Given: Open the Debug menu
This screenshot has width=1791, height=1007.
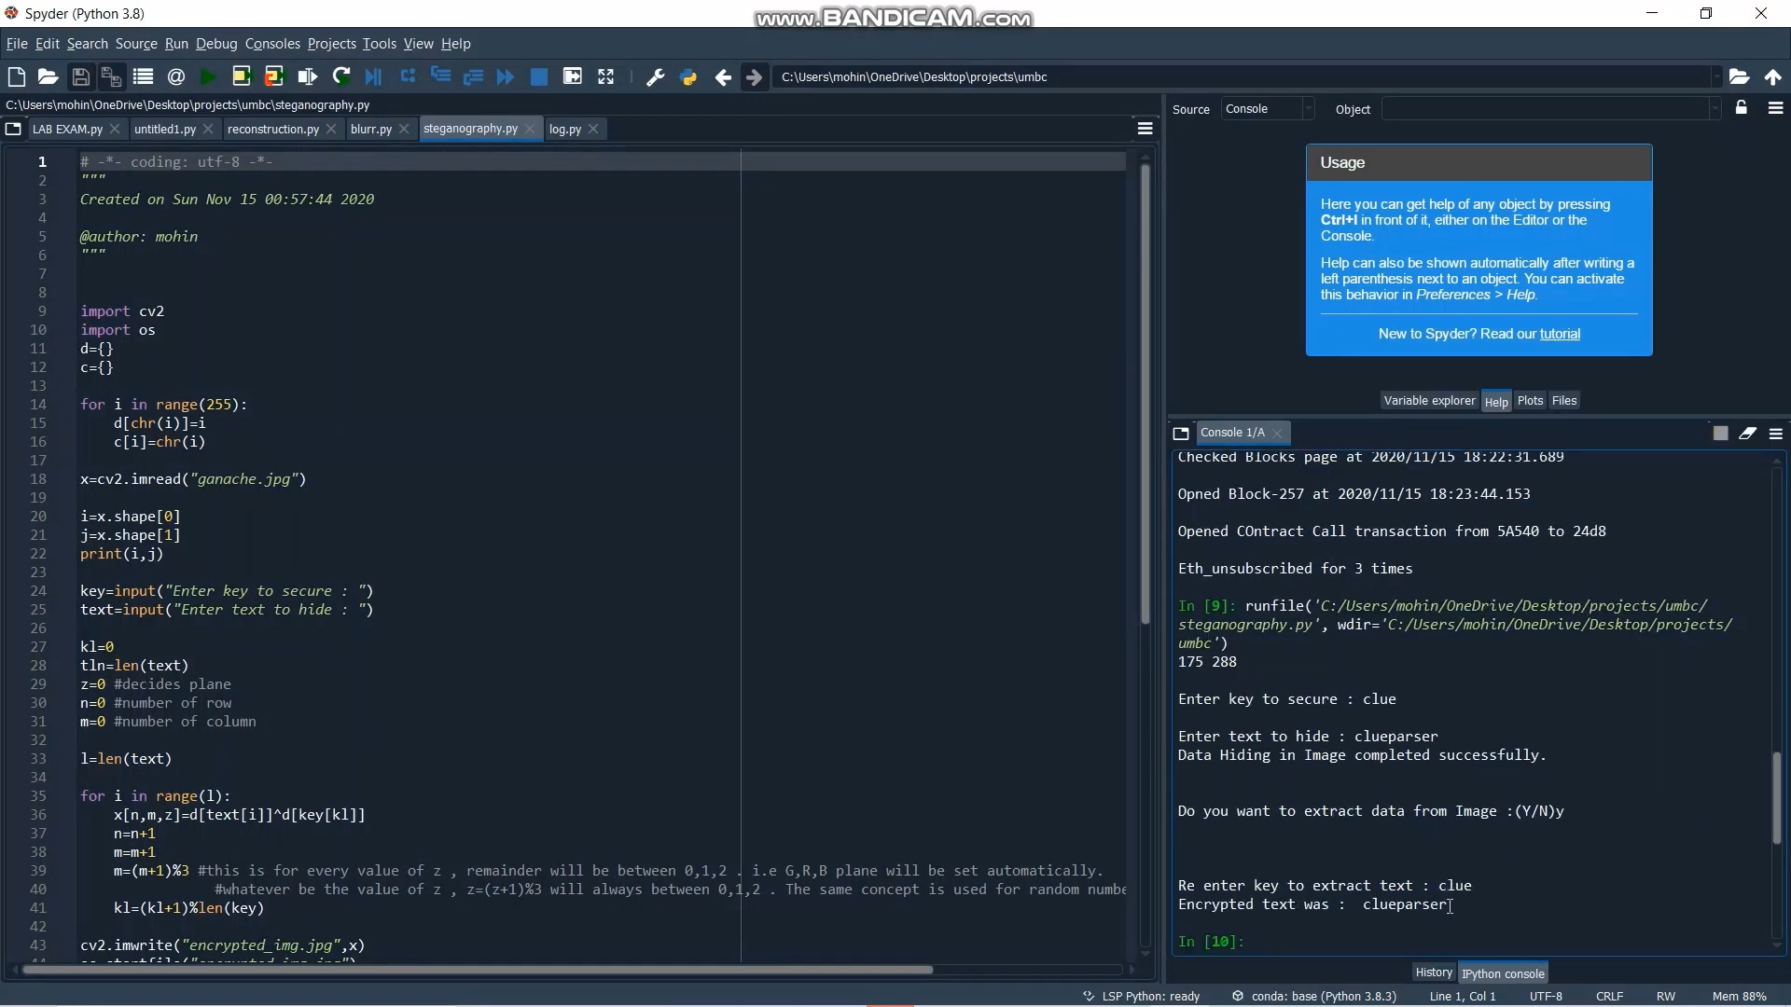Looking at the screenshot, I should 216,44.
